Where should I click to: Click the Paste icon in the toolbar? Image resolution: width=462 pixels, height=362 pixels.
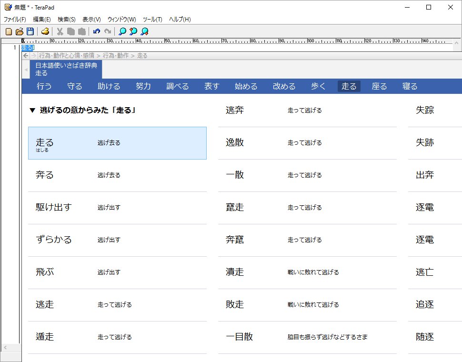(x=81, y=31)
